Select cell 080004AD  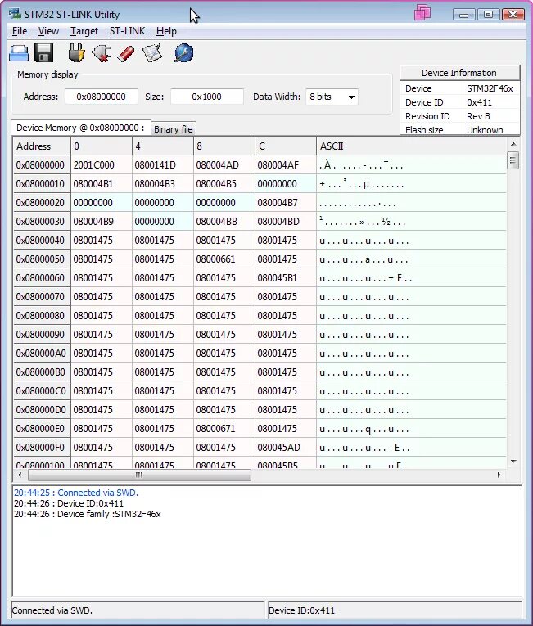[224, 164]
